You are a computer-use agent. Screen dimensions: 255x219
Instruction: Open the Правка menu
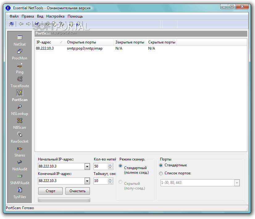click(x=28, y=16)
